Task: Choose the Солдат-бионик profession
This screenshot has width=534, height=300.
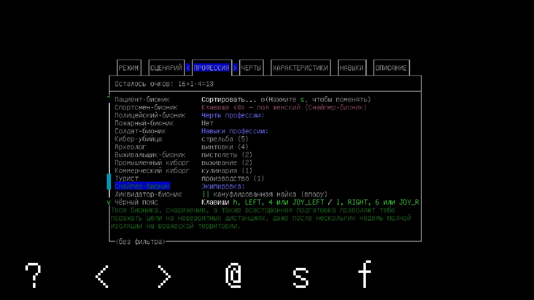Action: [x=140, y=131]
